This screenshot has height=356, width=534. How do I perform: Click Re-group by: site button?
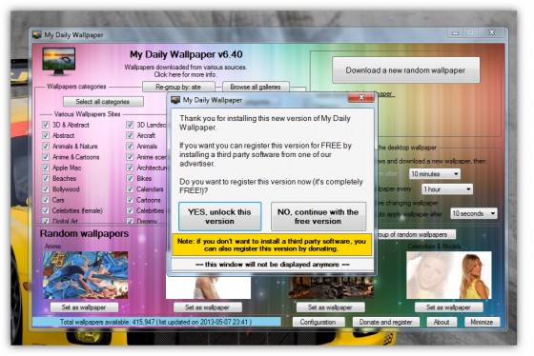pos(178,87)
